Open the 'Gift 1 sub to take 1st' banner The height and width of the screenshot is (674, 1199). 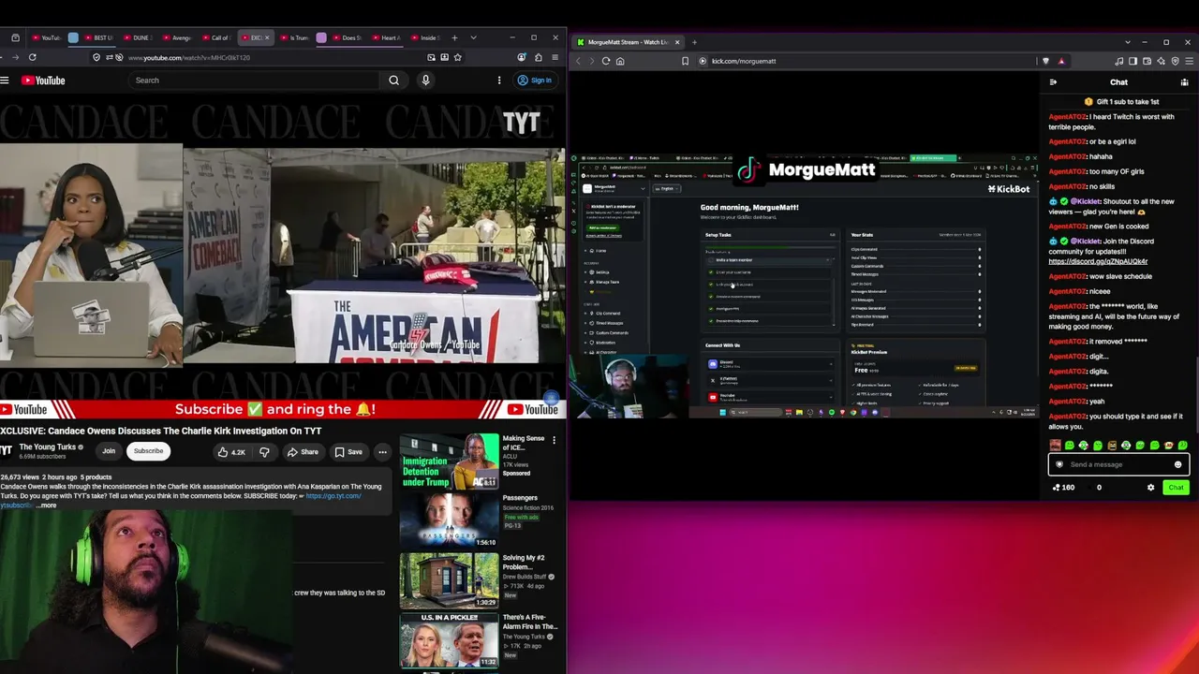coord(1121,101)
